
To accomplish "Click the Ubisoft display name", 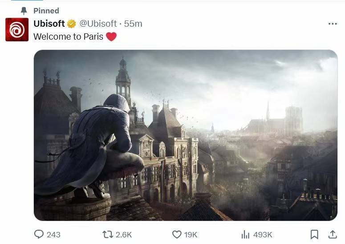I will 49,24.
